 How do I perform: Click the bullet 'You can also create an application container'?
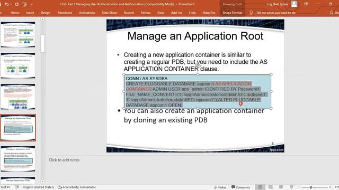pos(194,111)
